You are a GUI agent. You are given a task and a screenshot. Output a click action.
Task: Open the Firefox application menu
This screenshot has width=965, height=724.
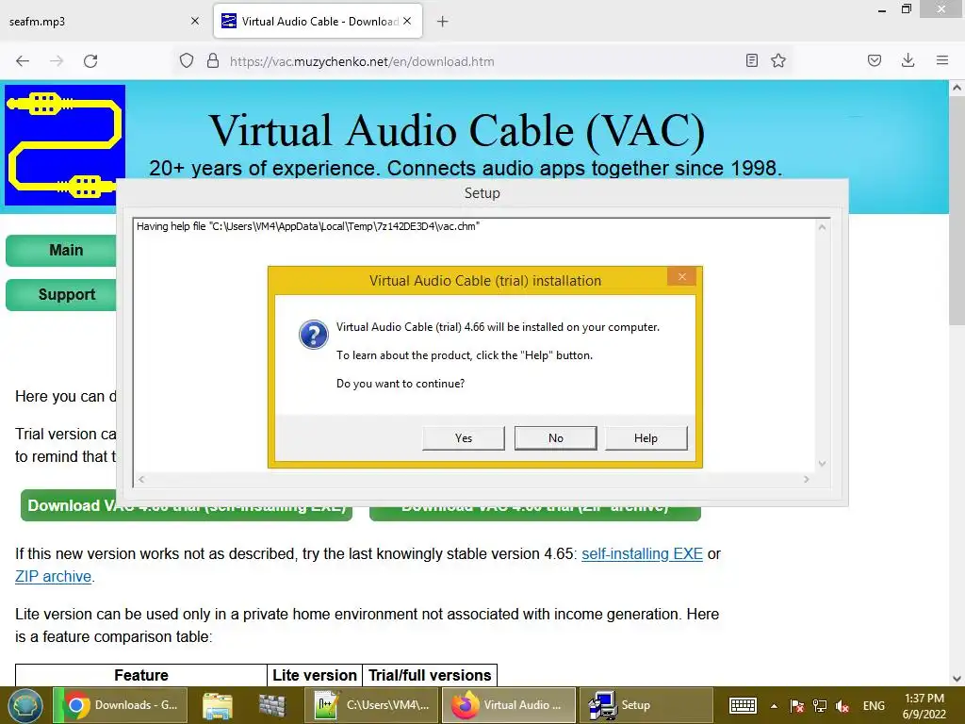point(941,60)
